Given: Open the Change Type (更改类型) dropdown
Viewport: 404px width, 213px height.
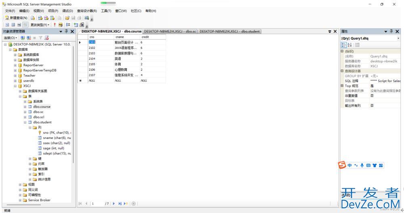Looking at the screenshot, I should [x=40, y=25].
